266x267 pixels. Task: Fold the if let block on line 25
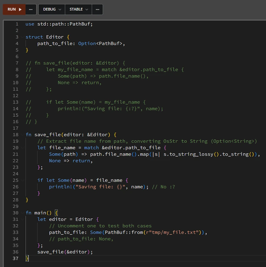coord(22,180)
